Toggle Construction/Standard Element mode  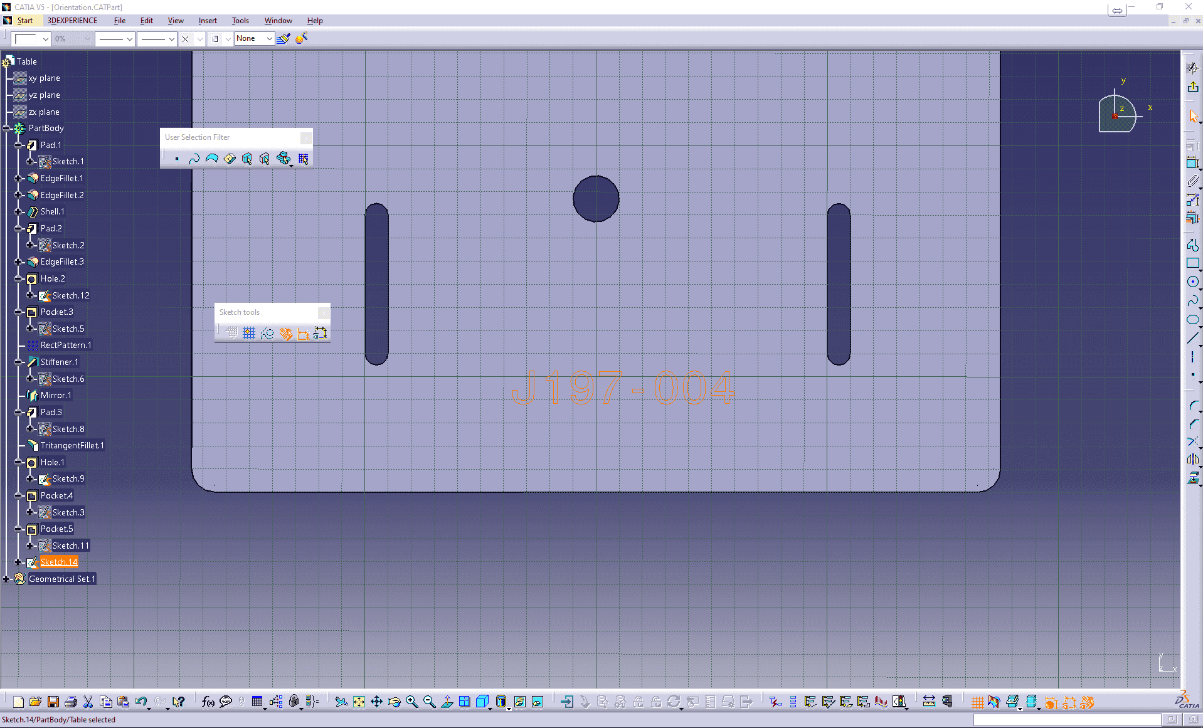pos(267,333)
